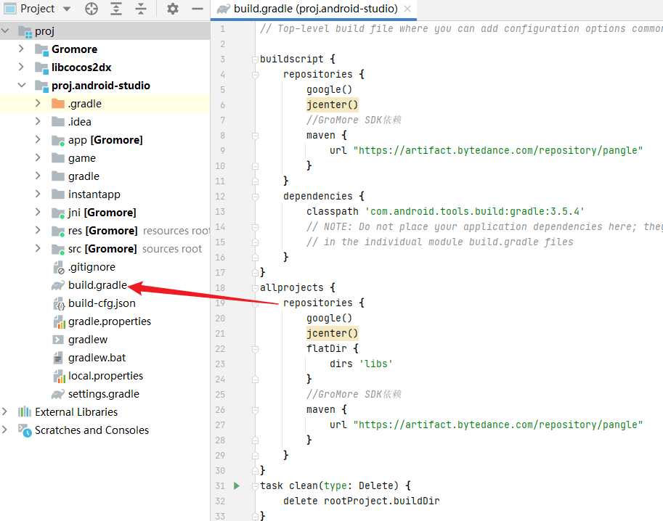The width and height of the screenshot is (663, 521).
Task: Select the instantapp folder row
Action: point(105,194)
